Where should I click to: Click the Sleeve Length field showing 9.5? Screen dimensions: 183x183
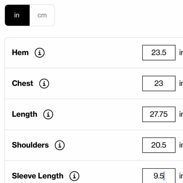[159, 176]
